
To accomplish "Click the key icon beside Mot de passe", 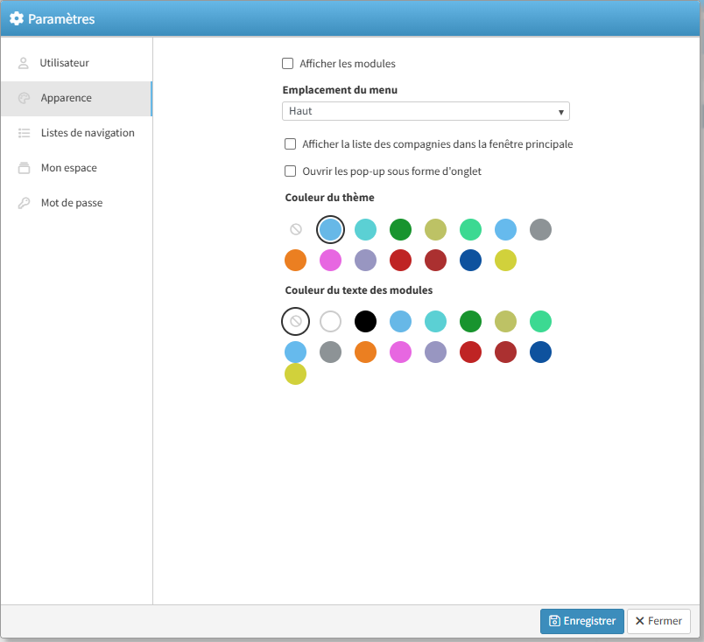I will pos(24,203).
